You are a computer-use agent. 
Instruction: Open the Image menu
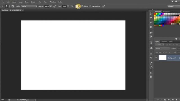(x=14, y=2)
